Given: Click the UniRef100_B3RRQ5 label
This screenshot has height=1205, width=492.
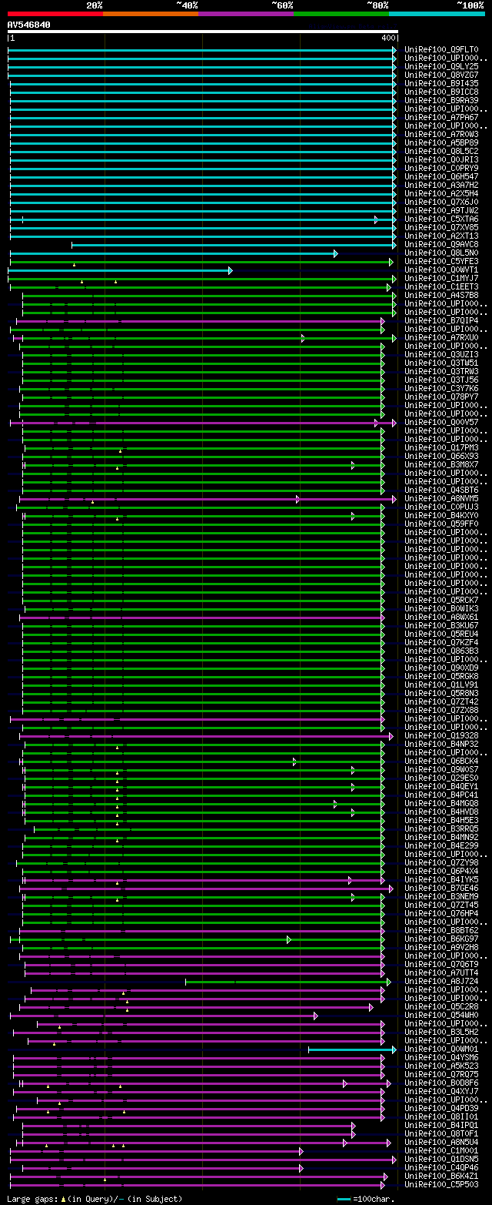Looking at the screenshot, I should coord(441,829).
